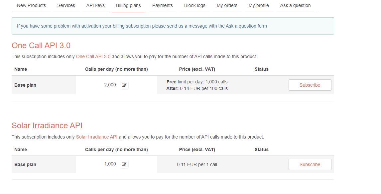
Task: Edit Solar Irradiance API daily calls limit
Action: 124,164
